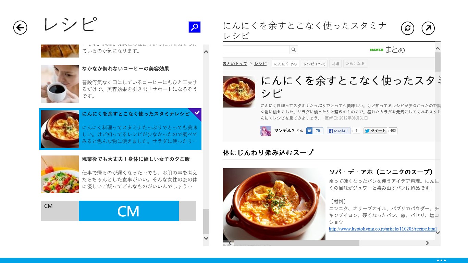Open article externally via the arrow icon
This screenshot has width=468, height=263.
click(428, 28)
